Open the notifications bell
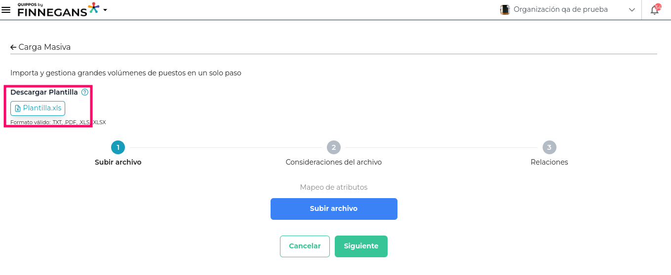671x275 pixels. 654,10
